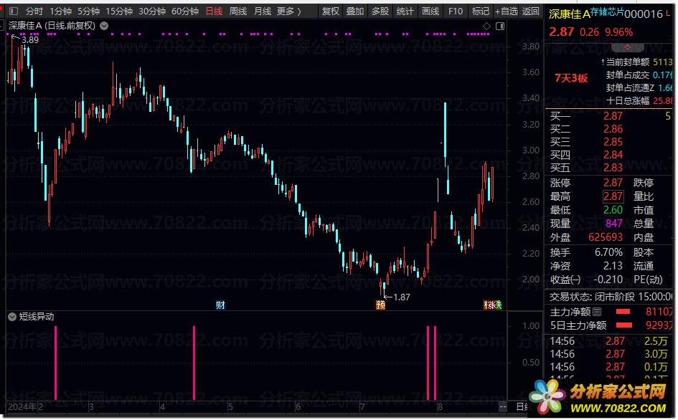Click the 买五 price 2.83
The image size is (678, 420).
coord(613,168)
